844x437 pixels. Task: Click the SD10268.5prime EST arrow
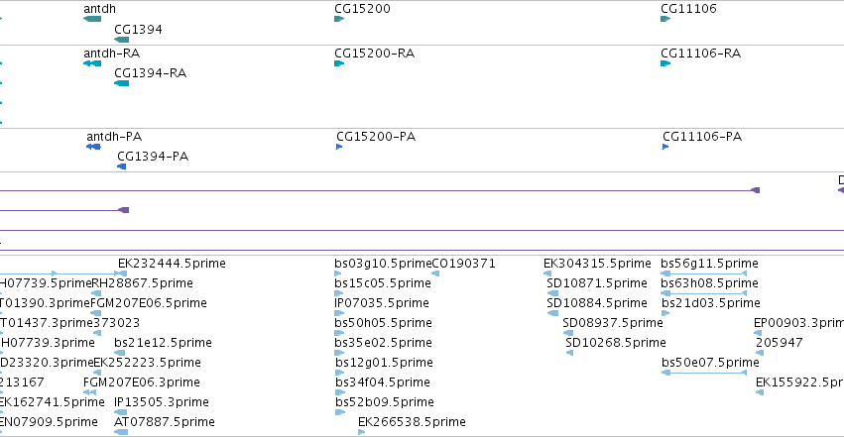[569, 353]
